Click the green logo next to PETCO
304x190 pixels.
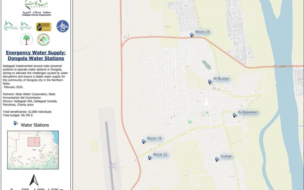[x=26, y=26]
